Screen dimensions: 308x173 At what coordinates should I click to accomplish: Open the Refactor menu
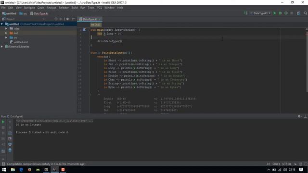point(64,8)
